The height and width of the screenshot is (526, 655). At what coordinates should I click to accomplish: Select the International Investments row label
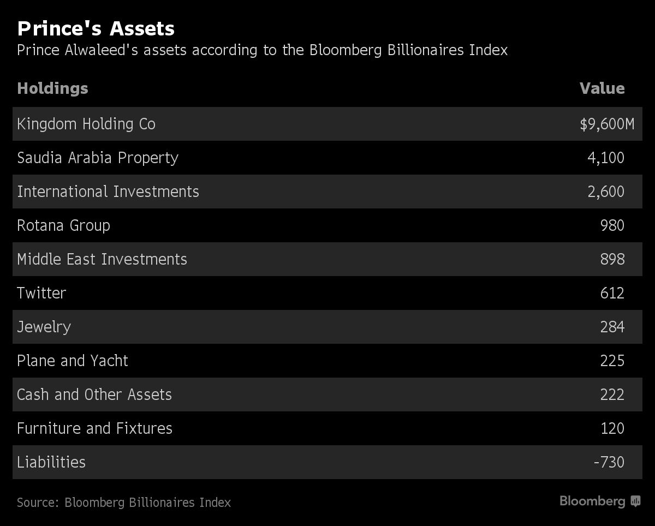pyautogui.click(x=108, y=192)
